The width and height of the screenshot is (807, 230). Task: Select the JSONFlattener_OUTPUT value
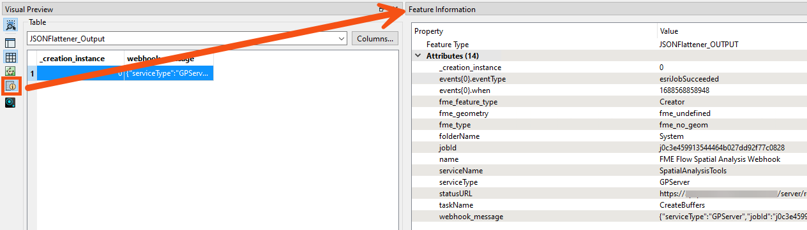698,45
